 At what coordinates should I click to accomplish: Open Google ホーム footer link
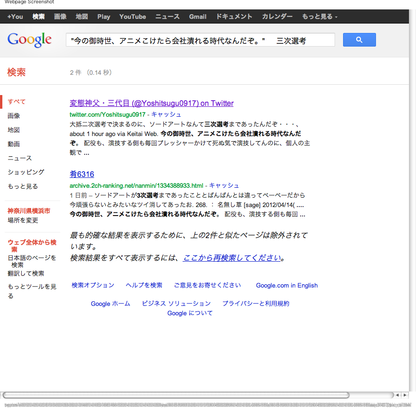[x=111, y=304]
